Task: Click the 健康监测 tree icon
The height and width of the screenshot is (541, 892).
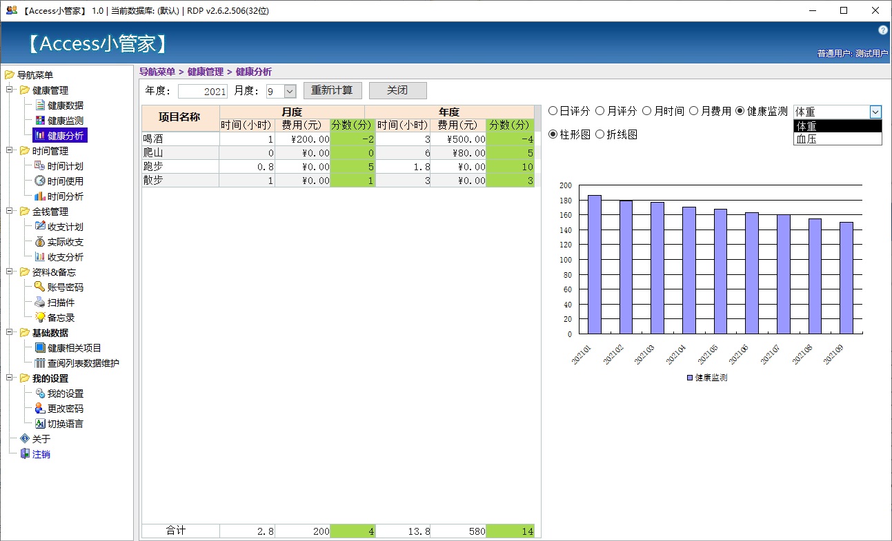Action: pyautogui.click(x=40, y=121)
